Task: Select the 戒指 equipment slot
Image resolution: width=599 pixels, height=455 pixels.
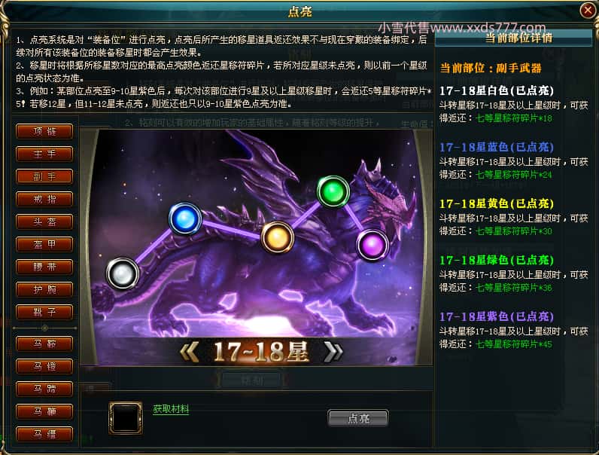Action: tap(44, 199)
